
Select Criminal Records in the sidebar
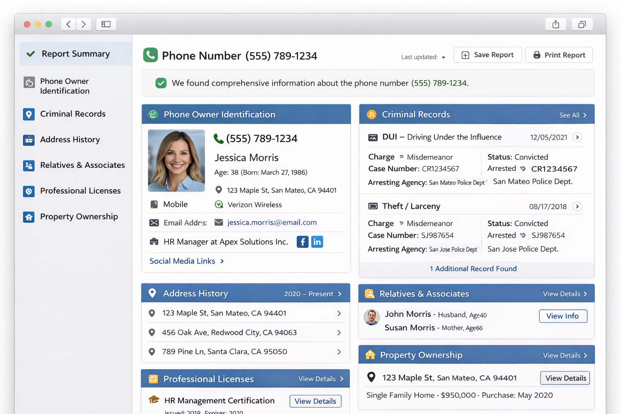coord(73,114)
